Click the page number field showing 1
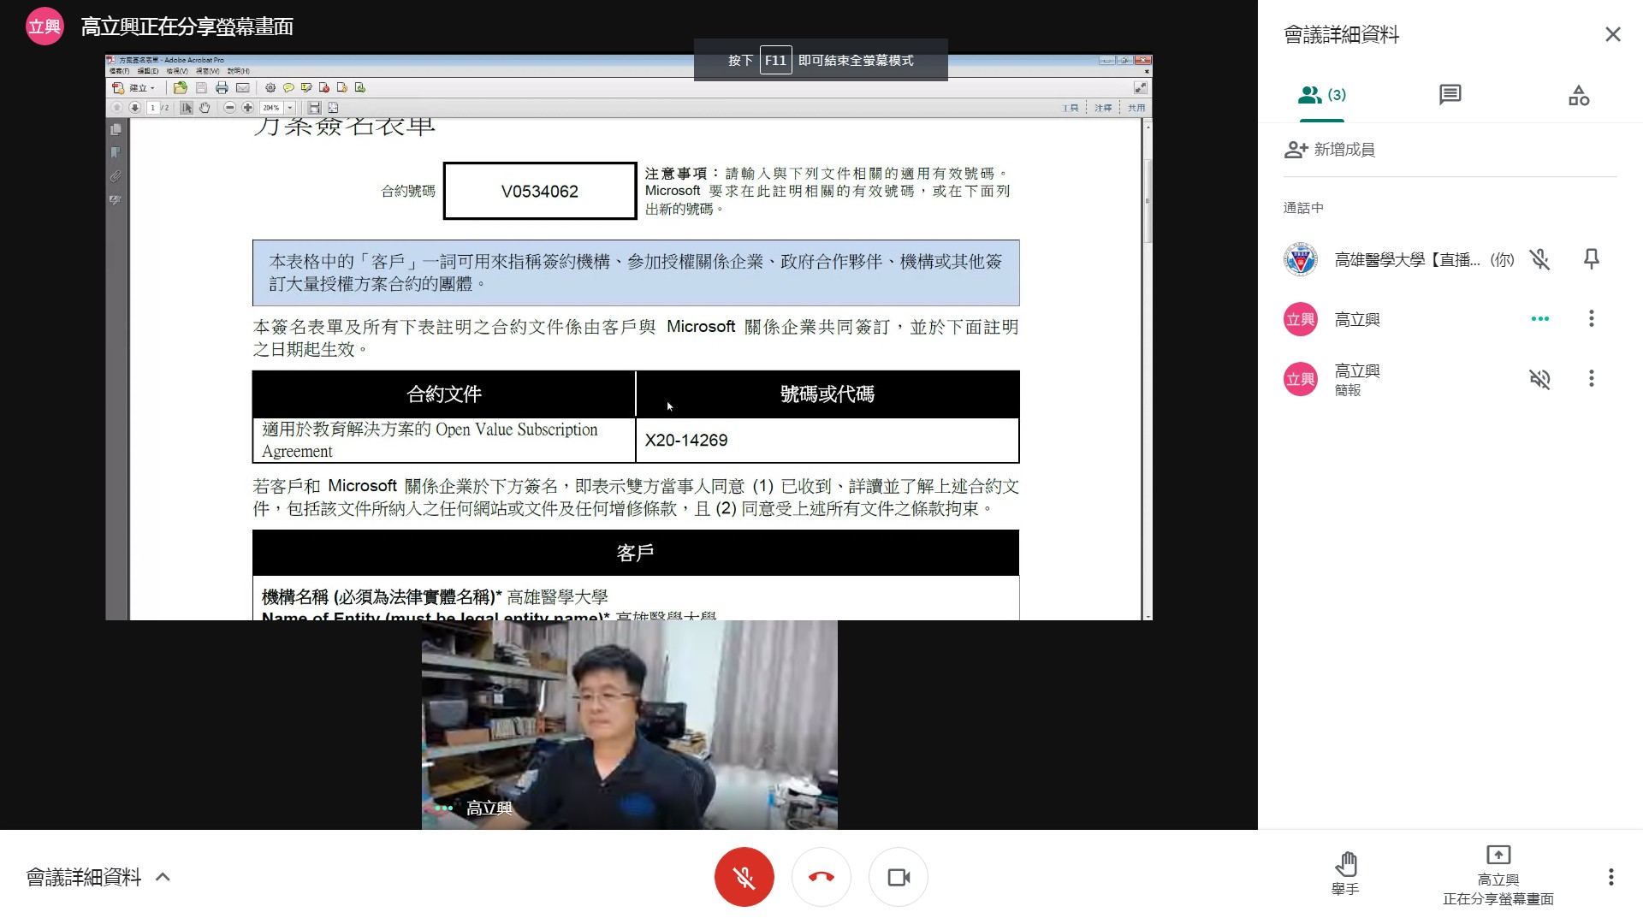The image size is (1643, 924). click(153, 108)
